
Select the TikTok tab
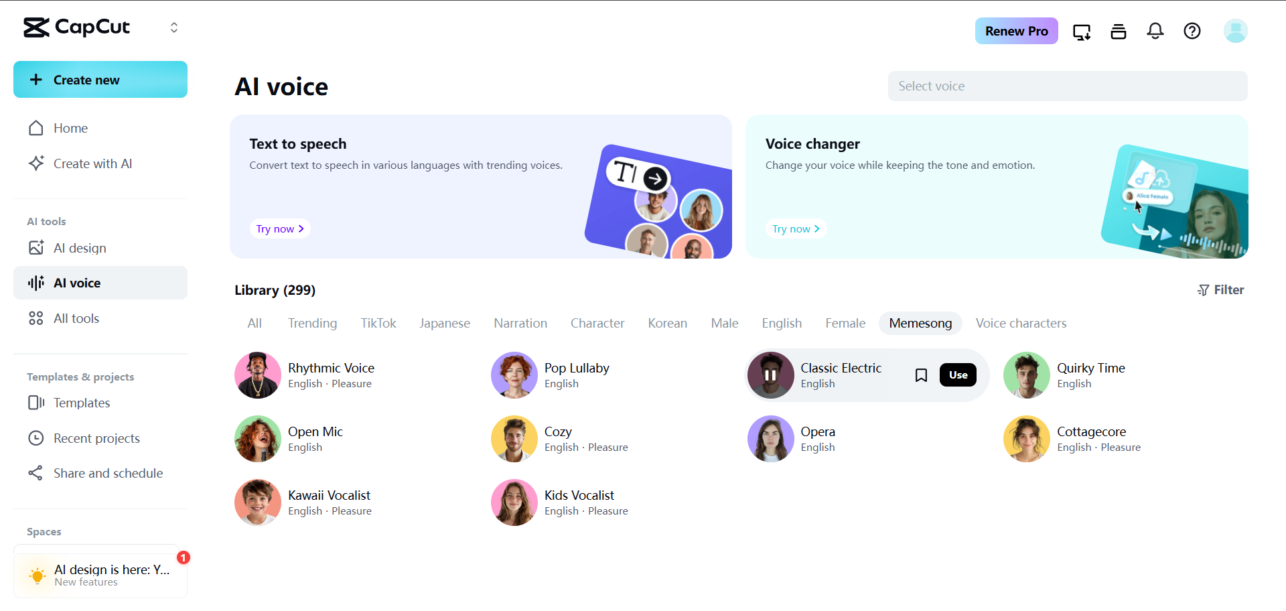(378, 323)
